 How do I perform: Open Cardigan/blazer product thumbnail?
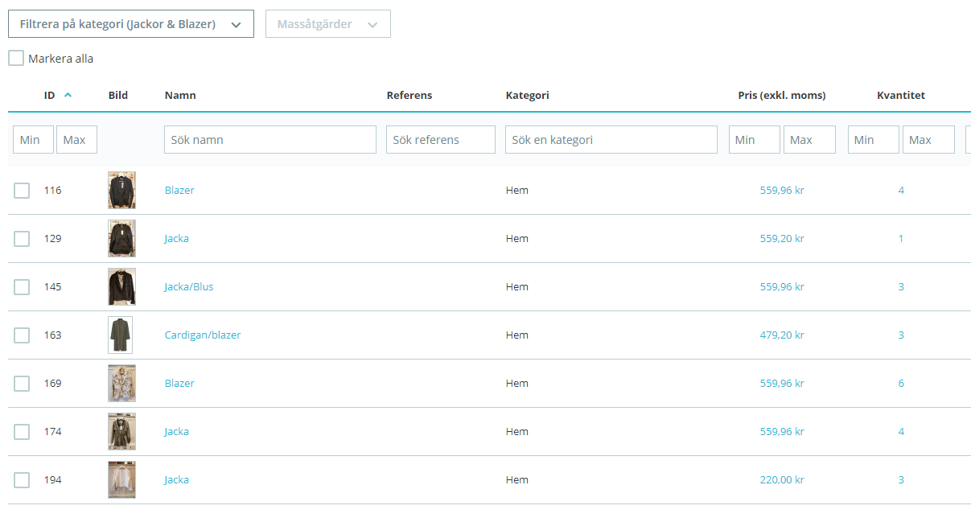click(121, 335)
